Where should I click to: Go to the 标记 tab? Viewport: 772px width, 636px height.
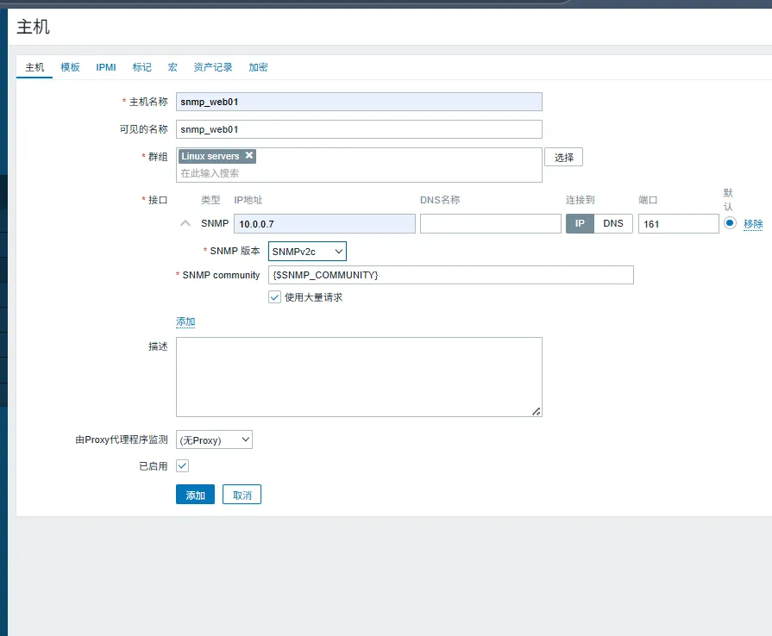141,67
